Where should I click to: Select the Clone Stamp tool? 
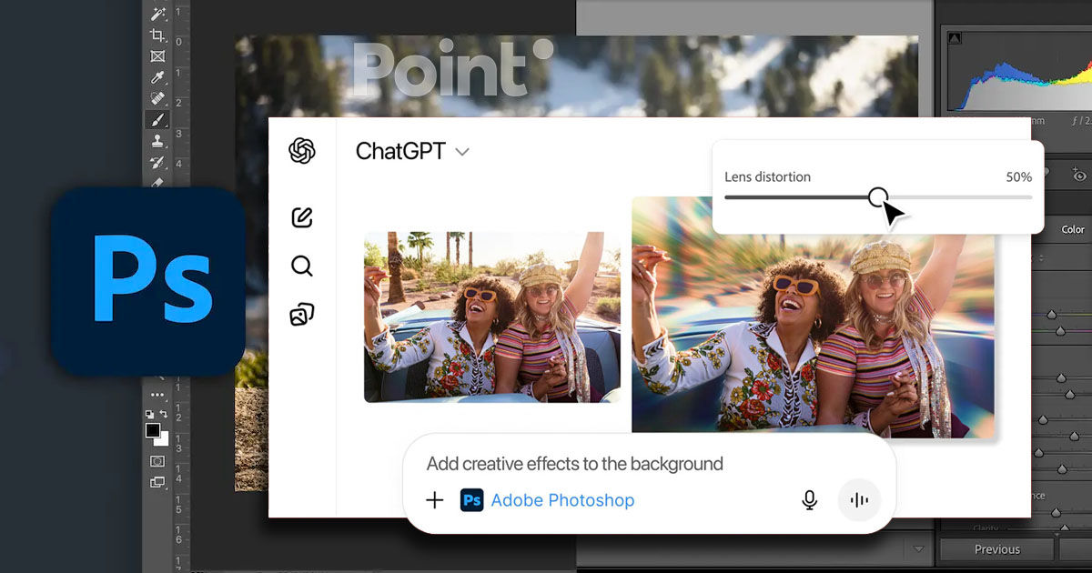157,141
